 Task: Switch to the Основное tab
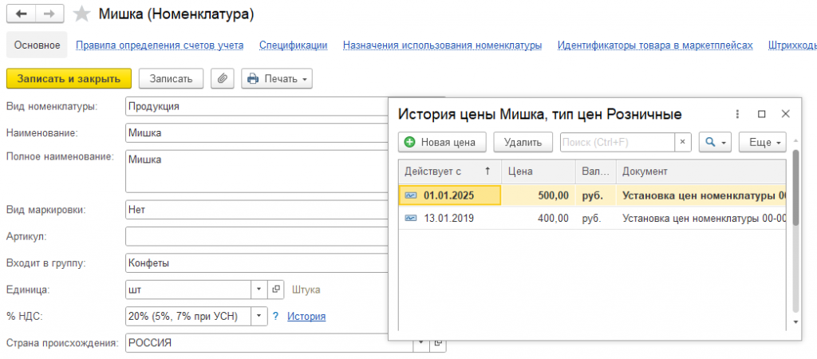click(x=37, y=45)
